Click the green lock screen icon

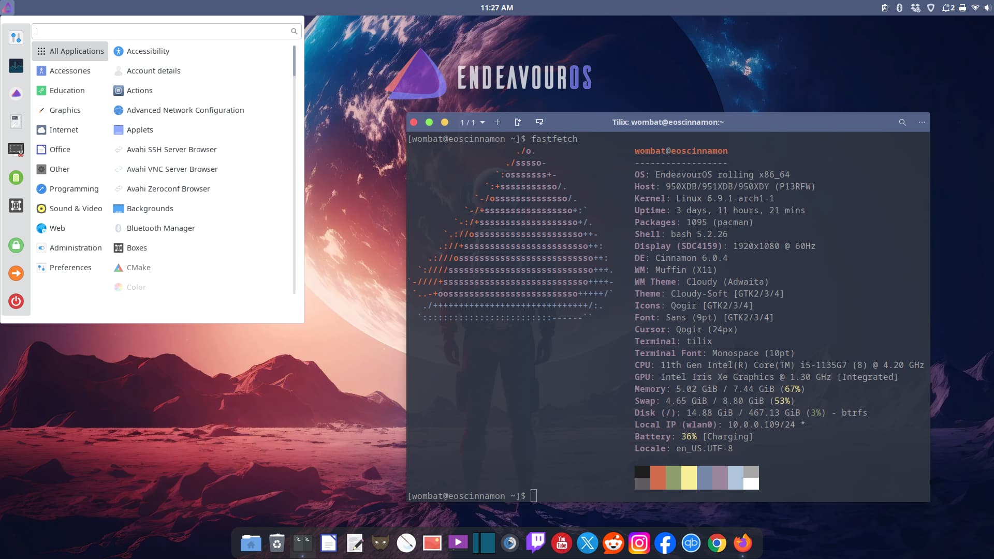pyautogui.click(x=16, y=245)
